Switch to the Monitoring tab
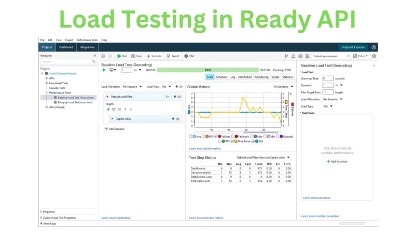Image resolution: width=415 pixels, height=242 pixels. [x=261, y=77]
